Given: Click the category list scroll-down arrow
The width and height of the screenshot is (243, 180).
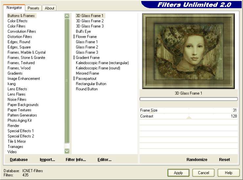Looking at the screenshot, I should click(x=67, y=151).
